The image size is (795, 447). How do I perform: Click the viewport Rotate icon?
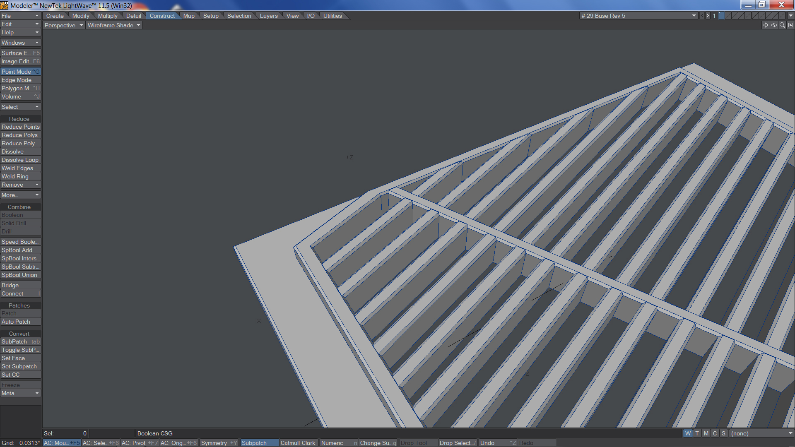[x=774, y=25]
